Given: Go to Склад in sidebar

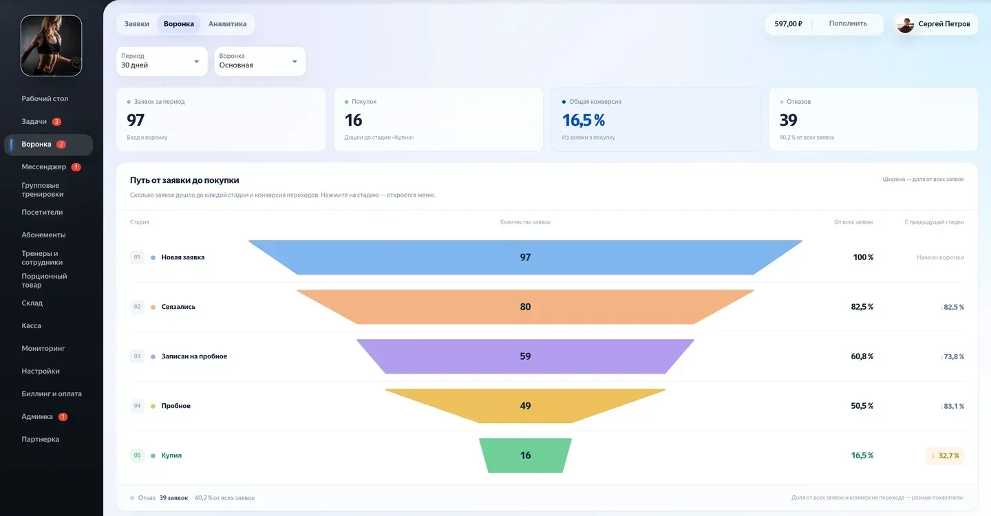Looking at the screenshot, I should coord(32,303).
